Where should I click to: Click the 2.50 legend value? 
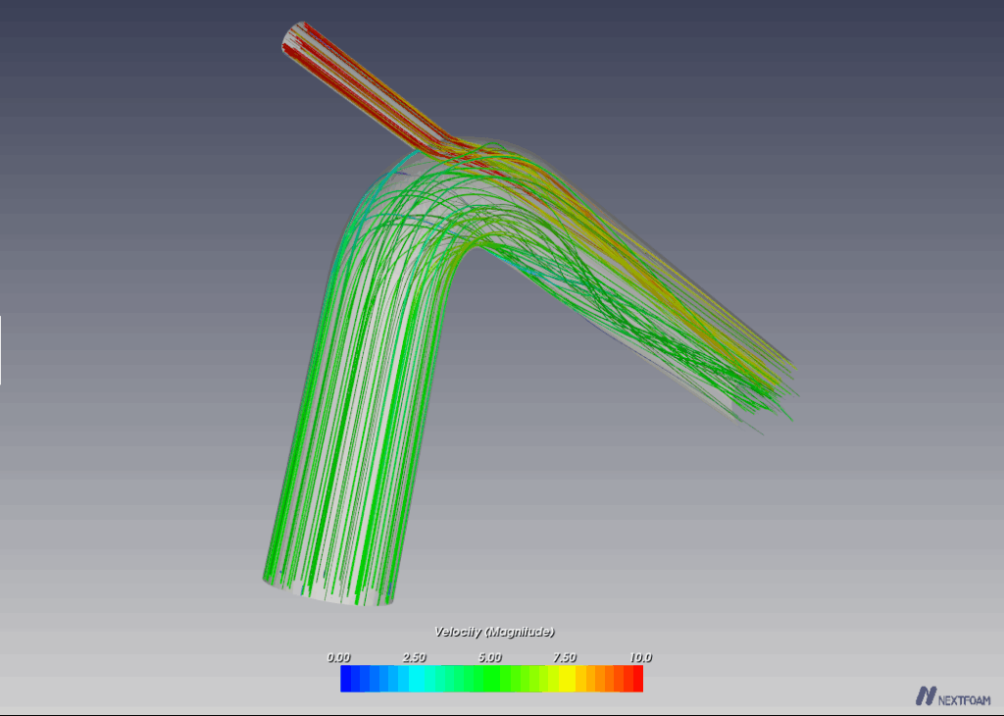tap(415, 658)
